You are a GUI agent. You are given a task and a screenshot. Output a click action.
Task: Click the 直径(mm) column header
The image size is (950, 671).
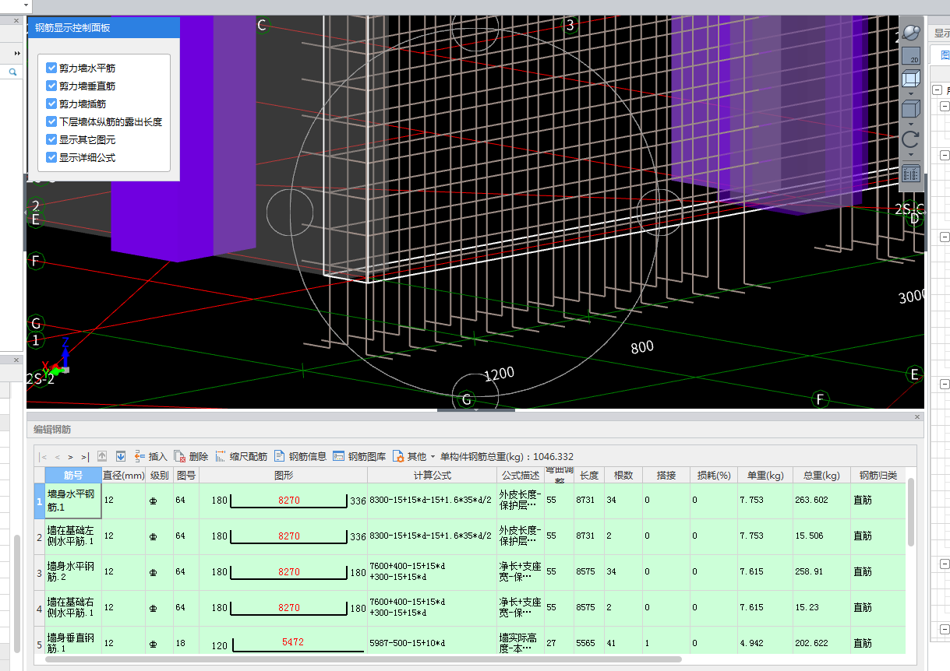click(x=123, y=475)
